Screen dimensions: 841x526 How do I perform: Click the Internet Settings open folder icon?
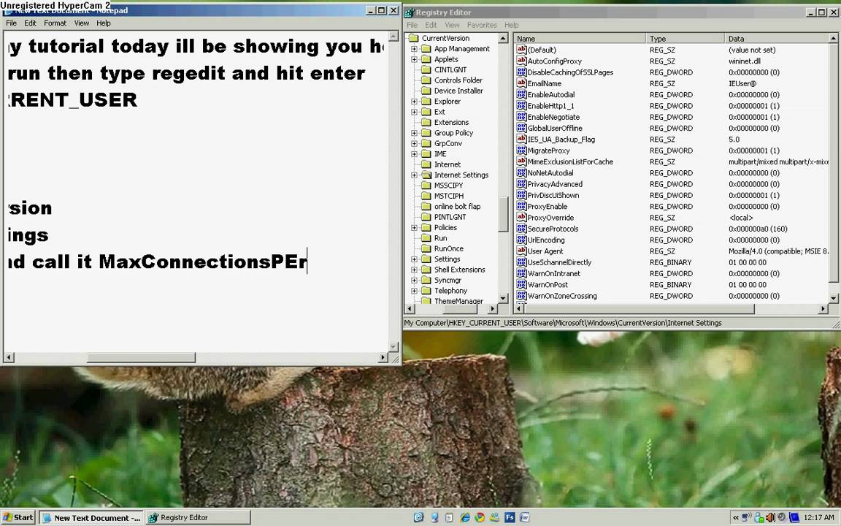pyautogui.click(x=426, y=175)
